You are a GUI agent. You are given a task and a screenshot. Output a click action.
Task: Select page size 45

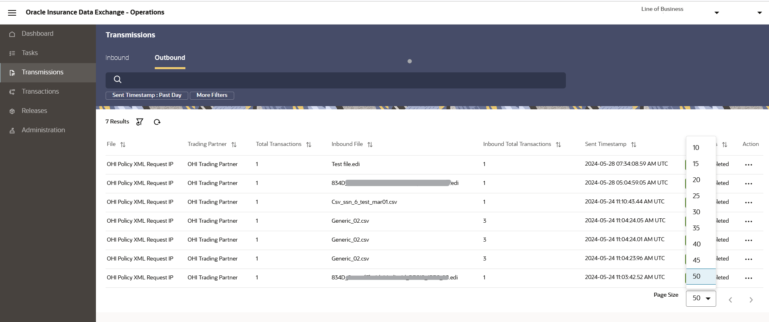[x=701, y=260]
